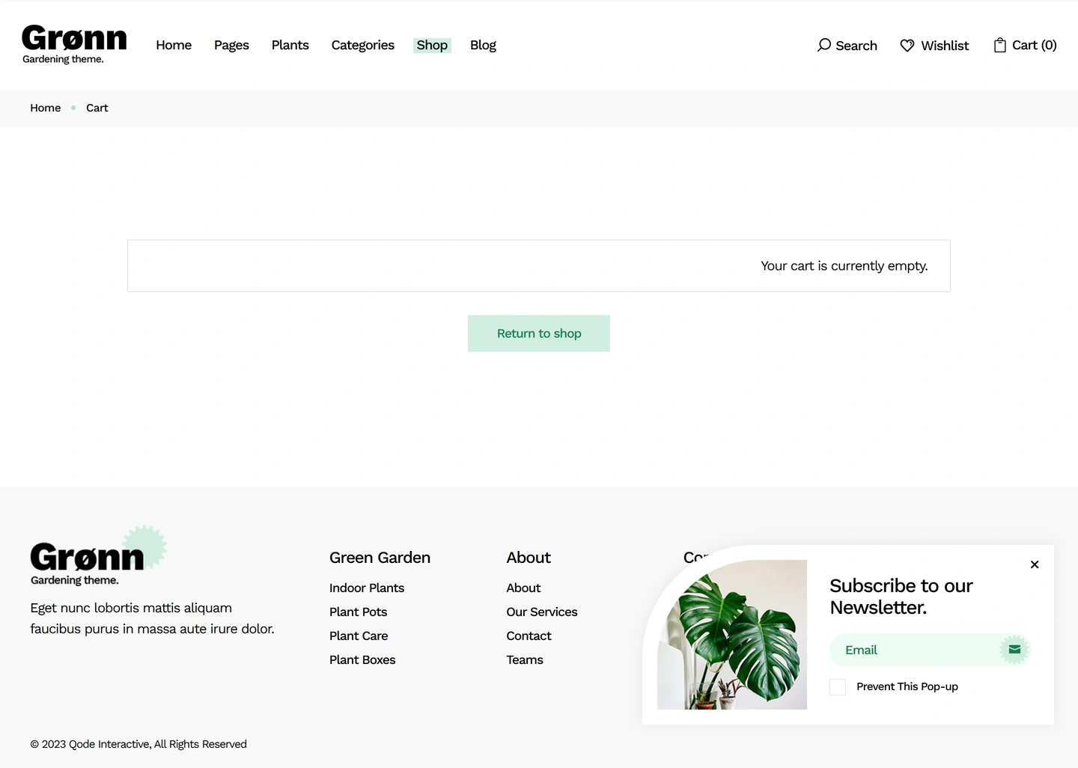Click the Qode Interactive copyright text
The height and width of the screenshot is (768, 1078).
138,744
